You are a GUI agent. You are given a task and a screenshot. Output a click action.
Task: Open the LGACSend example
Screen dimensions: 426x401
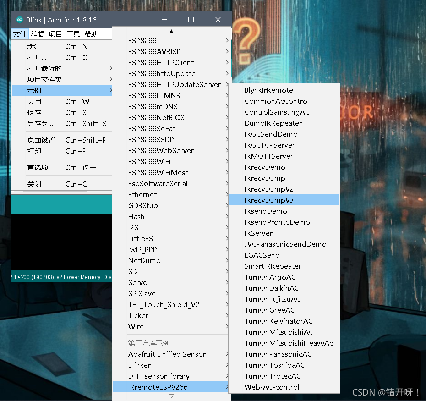pos(284,255)
